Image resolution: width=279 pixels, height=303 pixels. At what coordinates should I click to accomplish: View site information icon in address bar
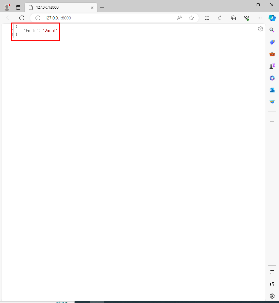[38, 18]
